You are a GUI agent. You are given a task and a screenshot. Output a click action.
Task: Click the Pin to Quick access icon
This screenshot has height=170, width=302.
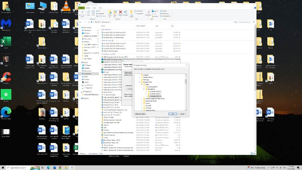pyautogui.click(x=82, y=14)
